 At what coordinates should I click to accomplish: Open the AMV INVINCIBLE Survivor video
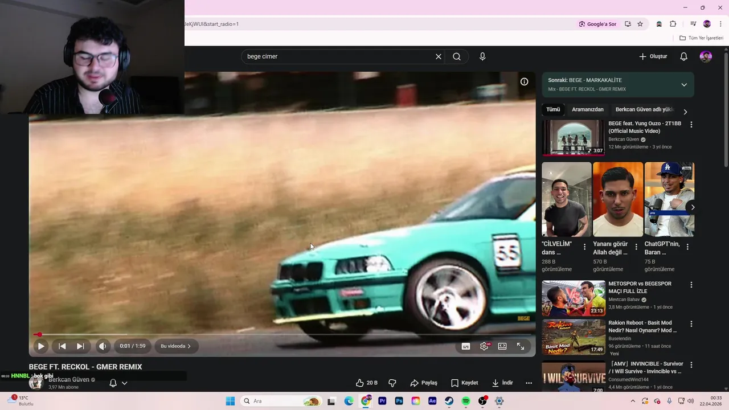coord(573,376)
